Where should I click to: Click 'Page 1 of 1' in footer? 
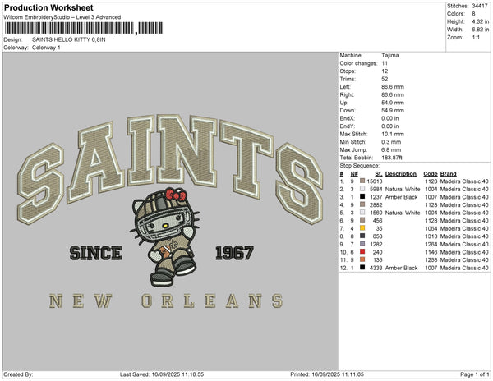(474, 374)
